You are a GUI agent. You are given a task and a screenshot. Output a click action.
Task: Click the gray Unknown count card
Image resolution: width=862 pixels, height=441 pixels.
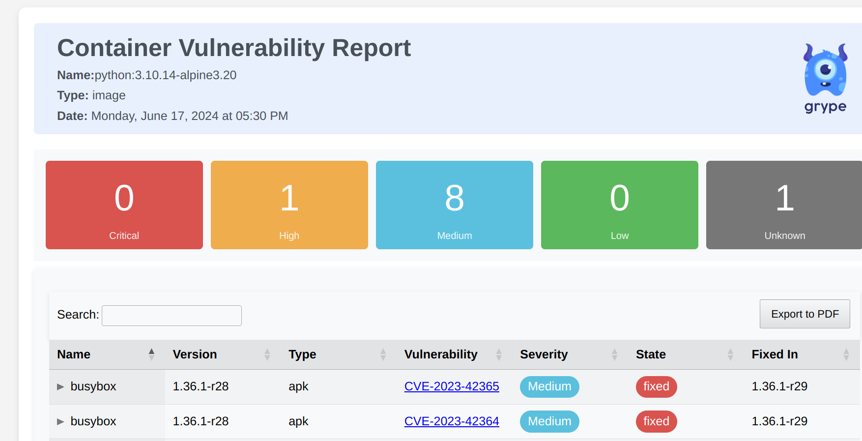coord(784,205)
